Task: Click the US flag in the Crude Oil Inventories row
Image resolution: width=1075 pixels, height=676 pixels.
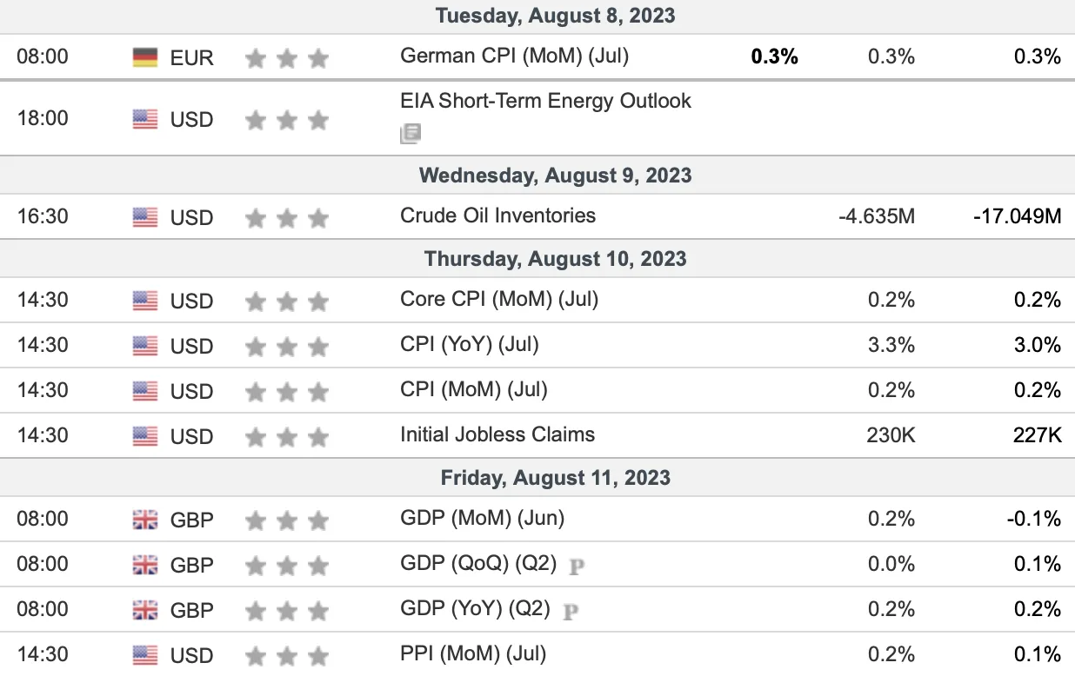Action: [145, 217]
